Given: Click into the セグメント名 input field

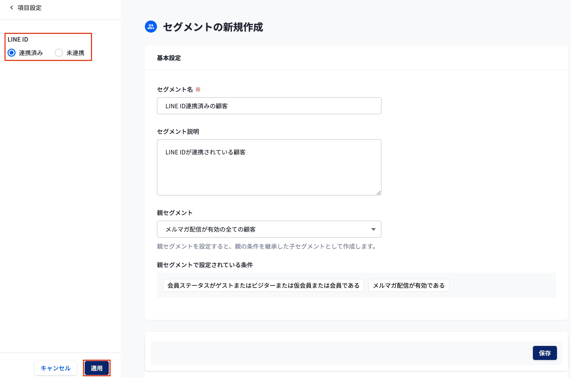Looking at the screenshot, I should (269, 106).
